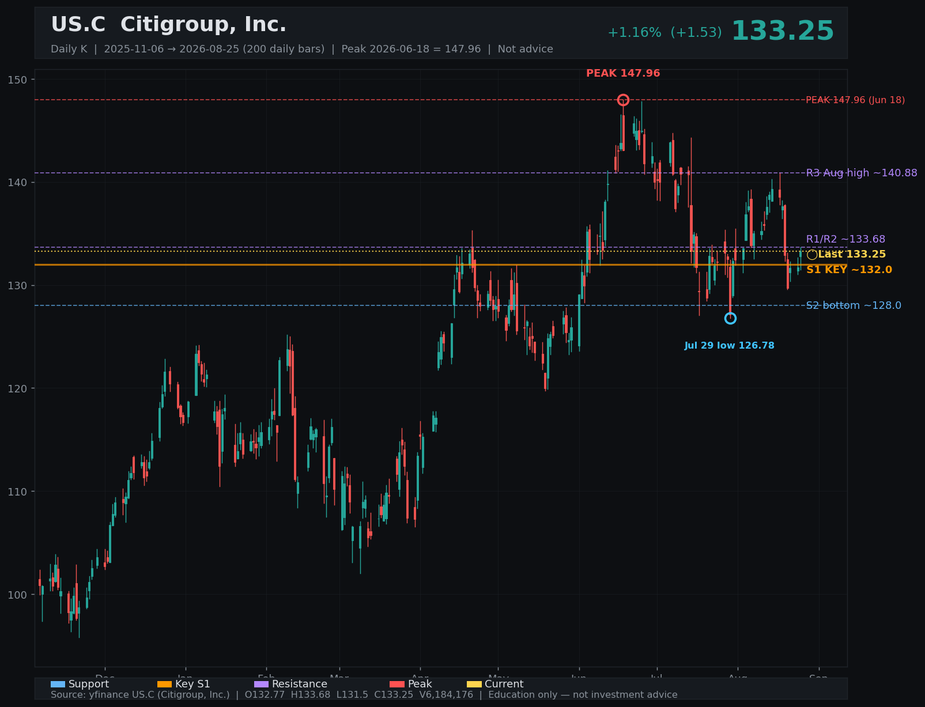The width and height of the screenshot is (925, 707).
Task: Click "Education only — not investment advice" in the footer
Action: [x=583, y=695]
